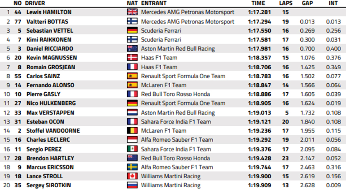
Task: Click the Swedish flag for Marcus Ericsson
Action: pyautogui.click(x=132, y=167)
